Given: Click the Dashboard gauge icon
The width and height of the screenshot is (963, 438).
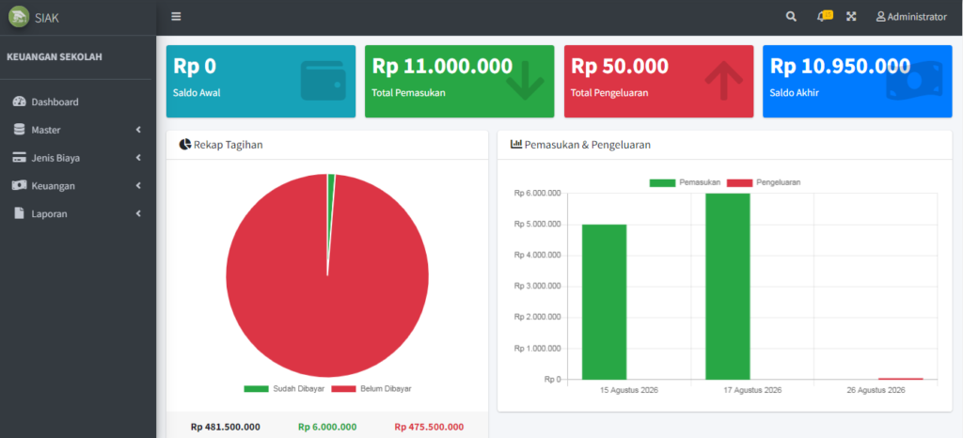Looking at the screenshot, I should click(x=19, y=102).
